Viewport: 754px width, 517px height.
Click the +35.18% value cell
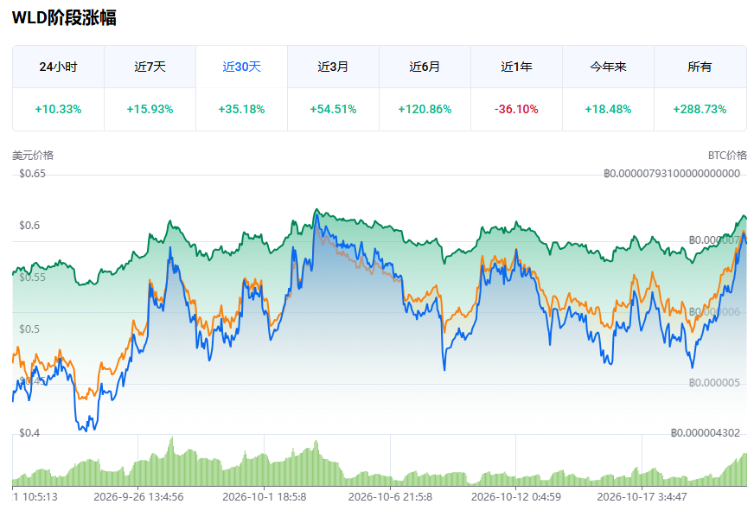pos(241,109)
